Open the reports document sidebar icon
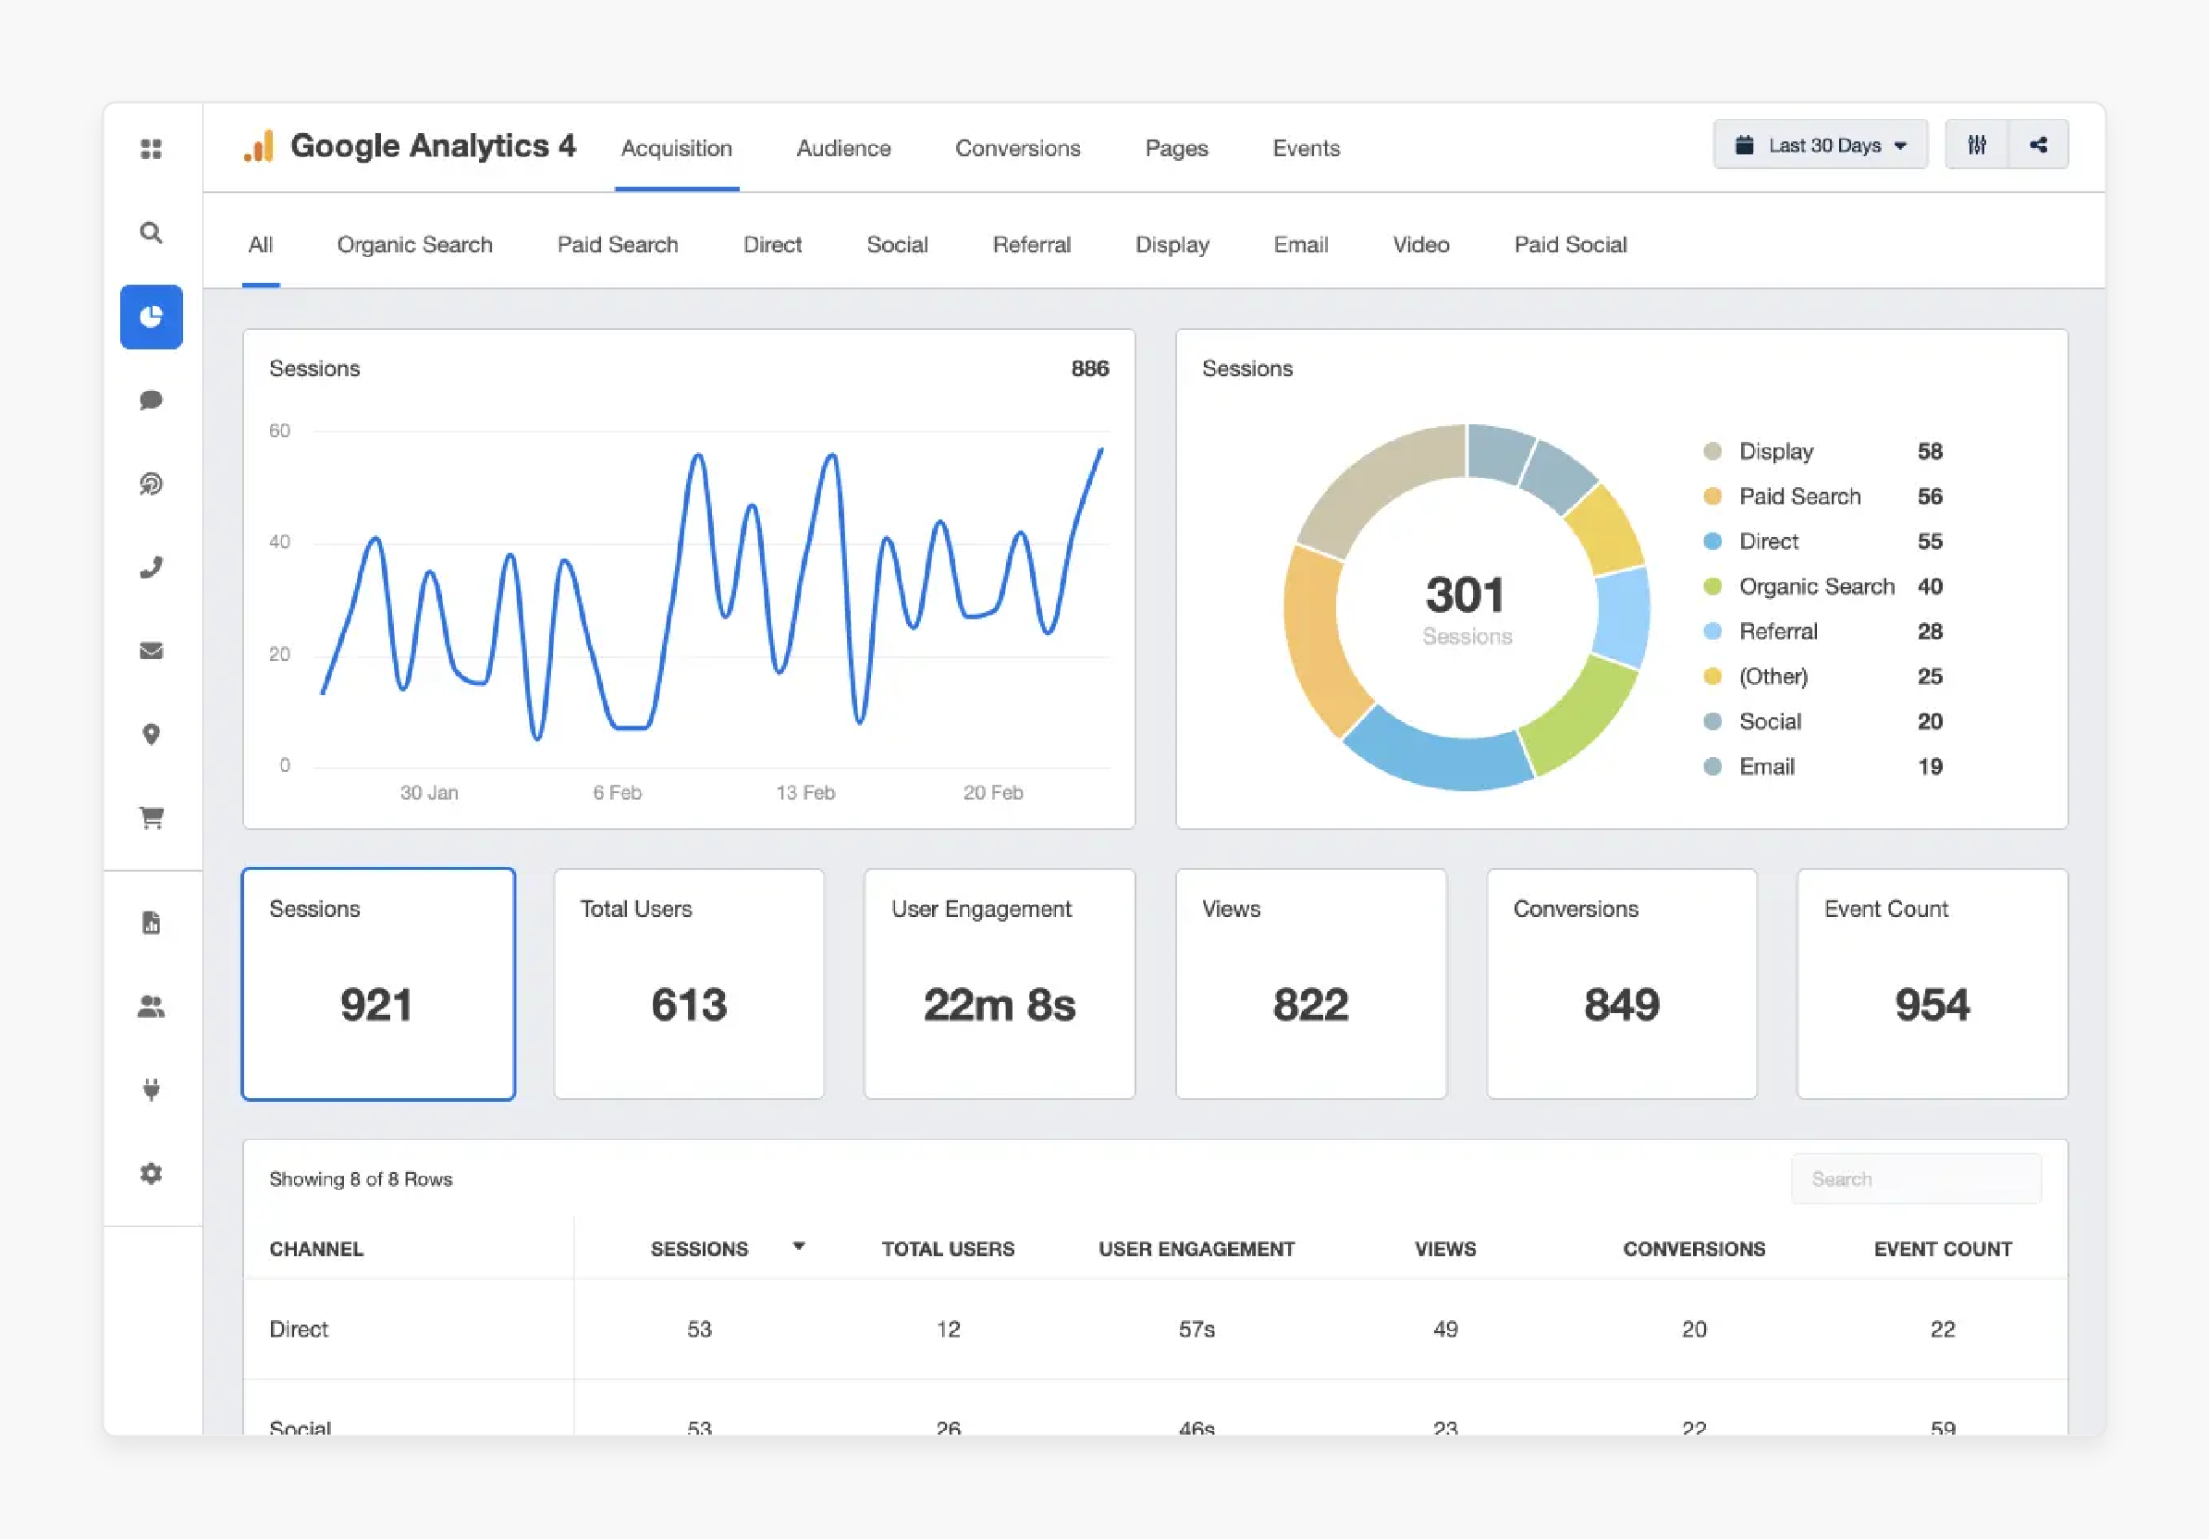The height and width of the screenshot is (1540, 2209). coord(151,923)
